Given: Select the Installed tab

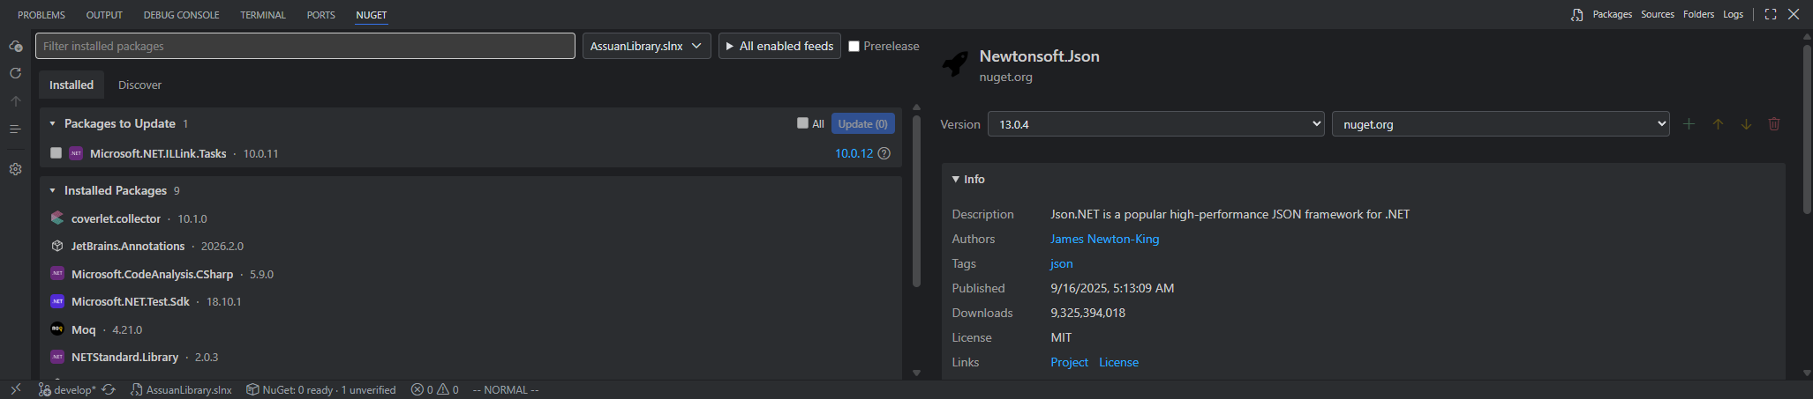Looking at the screenshot, I should [x=71, y=85].
